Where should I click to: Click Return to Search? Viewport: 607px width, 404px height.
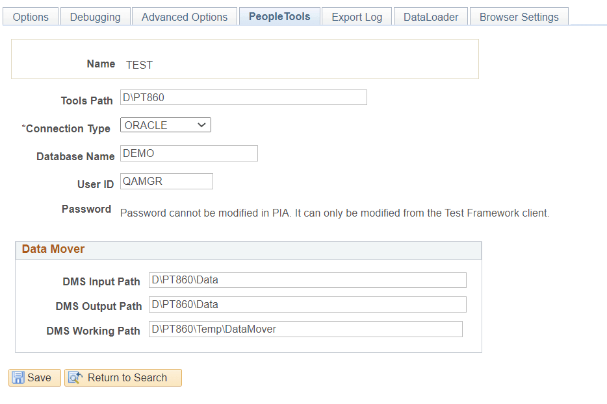(123, 377)
